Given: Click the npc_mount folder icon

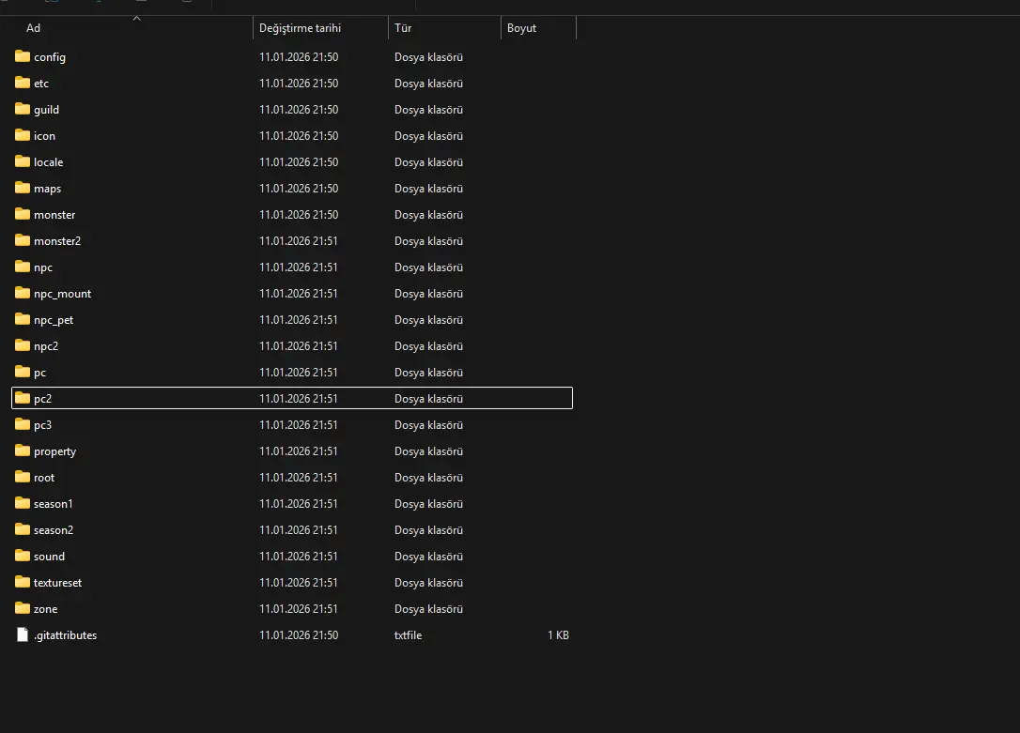Looking at the screenshot, I should pos(23,293).
